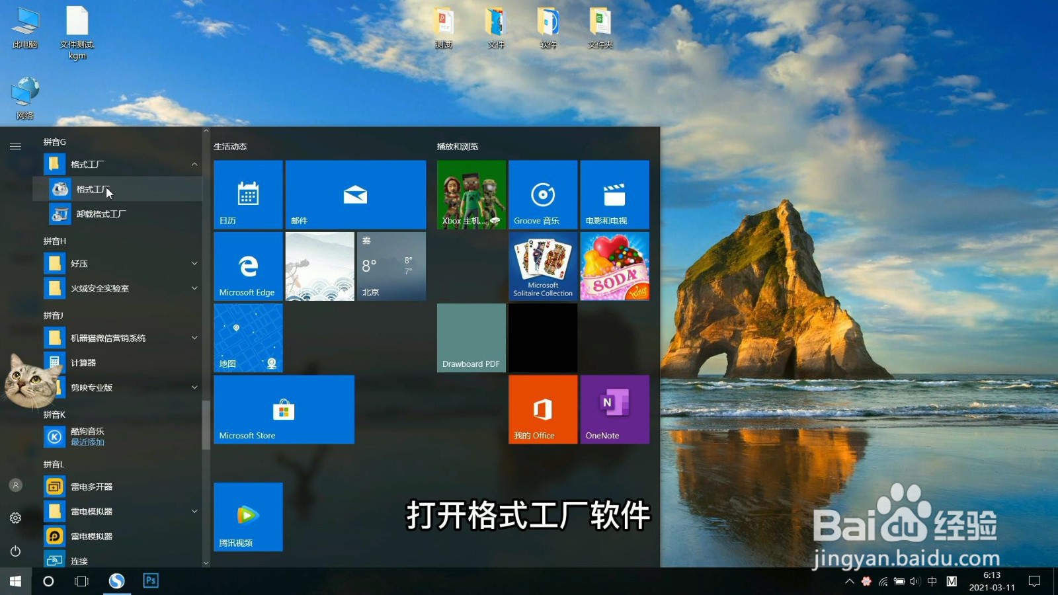Open the notification center icon
The image size is (1058, 595).
1035,582
